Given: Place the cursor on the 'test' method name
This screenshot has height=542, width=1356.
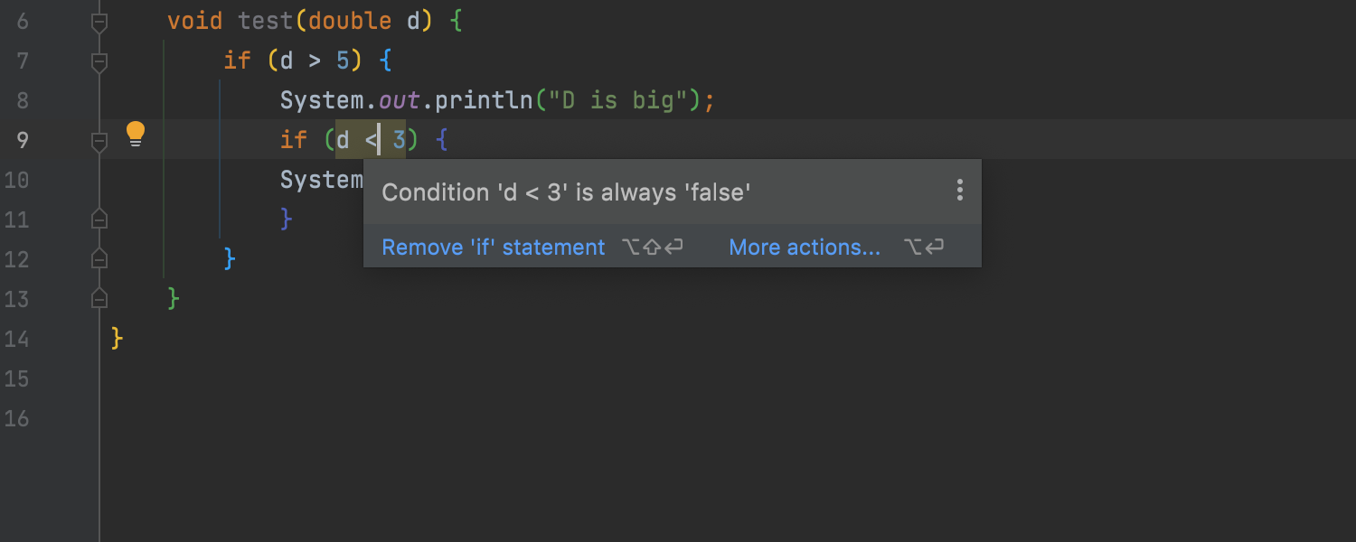Looking at the screenshot, I should pyautogui.click(x=266, y=21).
